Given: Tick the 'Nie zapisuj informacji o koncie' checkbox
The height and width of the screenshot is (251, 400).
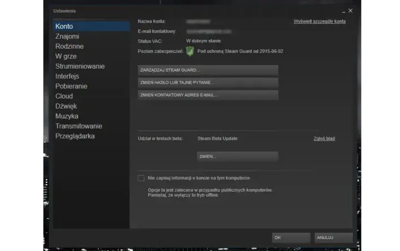Looking at the screenshot, I should 141,178.
